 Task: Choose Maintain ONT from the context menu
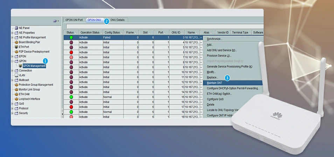(x=215, y=83)
